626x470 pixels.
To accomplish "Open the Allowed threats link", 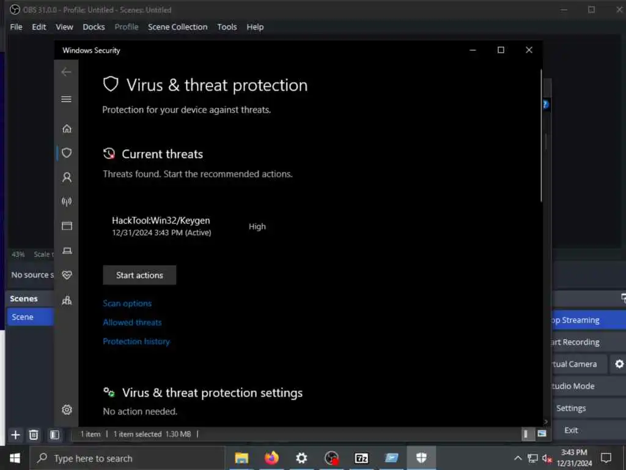I will click(x=132, y=323).
